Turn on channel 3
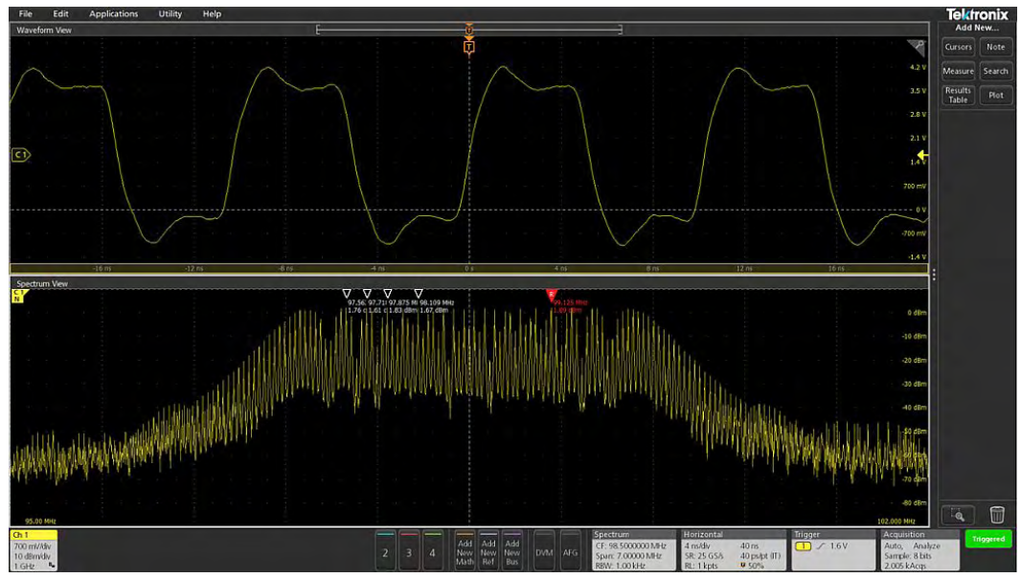 (408, 550)
